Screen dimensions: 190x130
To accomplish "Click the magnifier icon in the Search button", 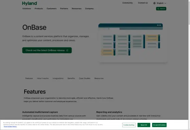I will point(158,9).
